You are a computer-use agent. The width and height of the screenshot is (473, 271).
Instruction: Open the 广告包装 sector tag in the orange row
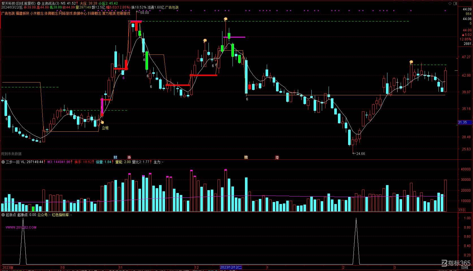click(x=8, y=13)
